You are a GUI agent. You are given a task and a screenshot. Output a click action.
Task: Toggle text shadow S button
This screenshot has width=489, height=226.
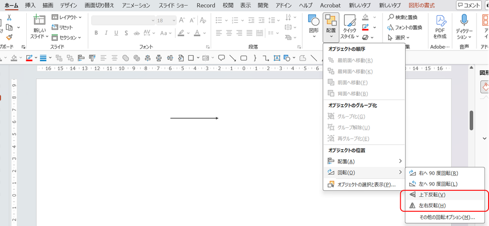coord(126,33)
